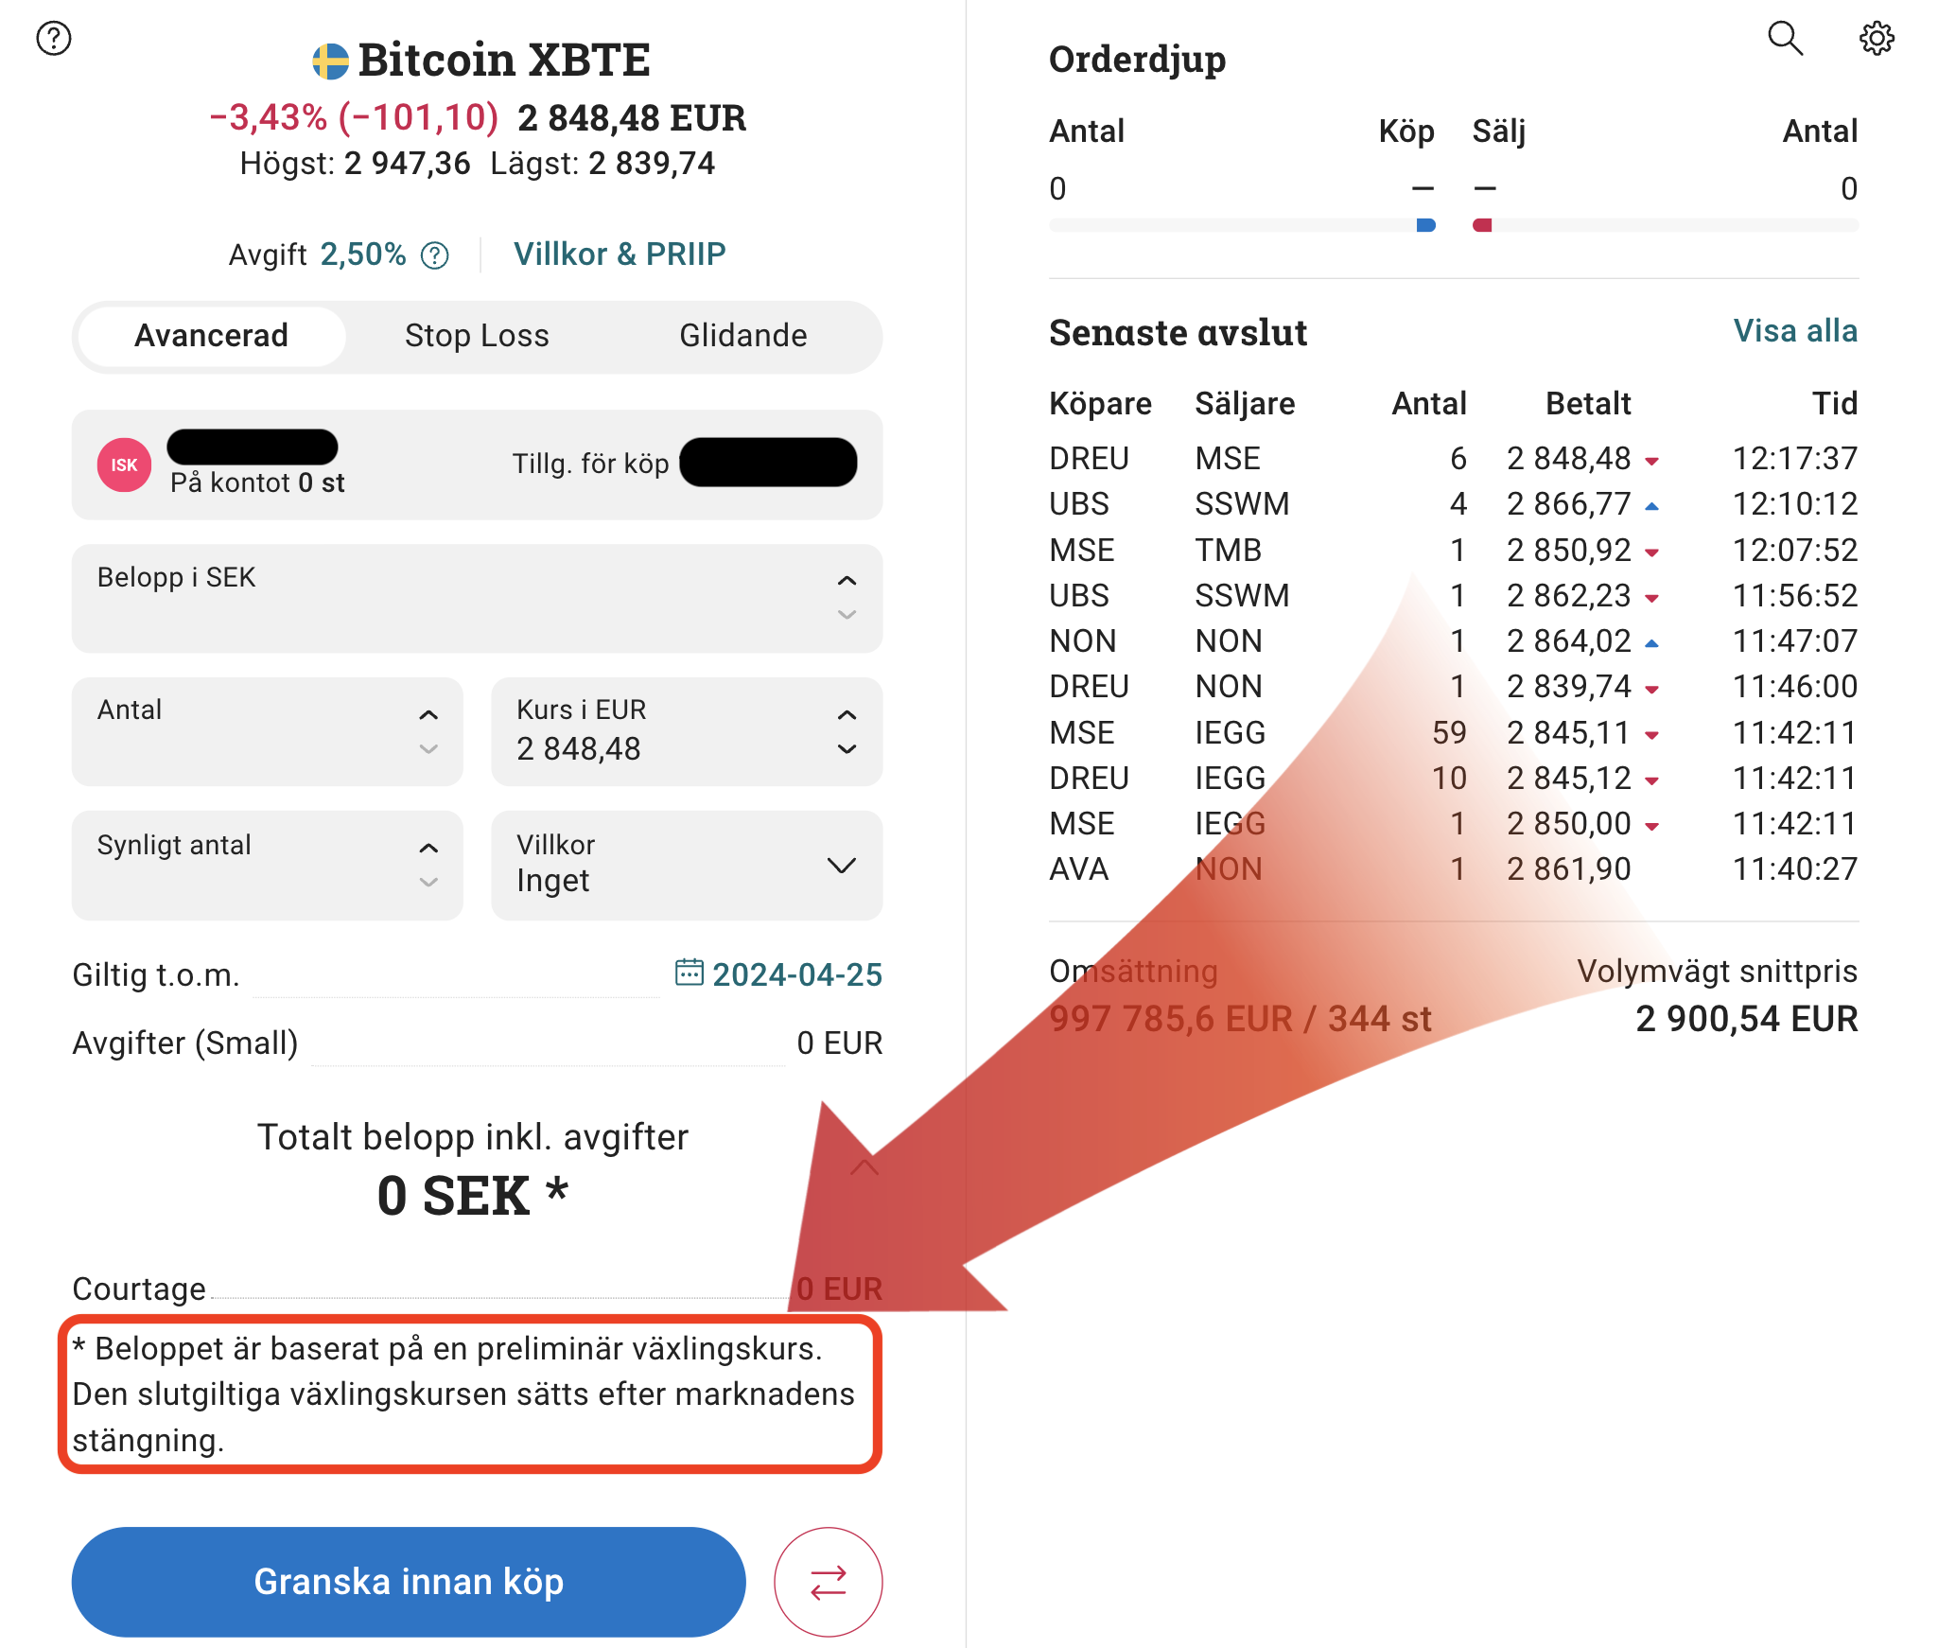
Task: Switch to the Stop Loss tab
Action: click(x=477, y=336)
